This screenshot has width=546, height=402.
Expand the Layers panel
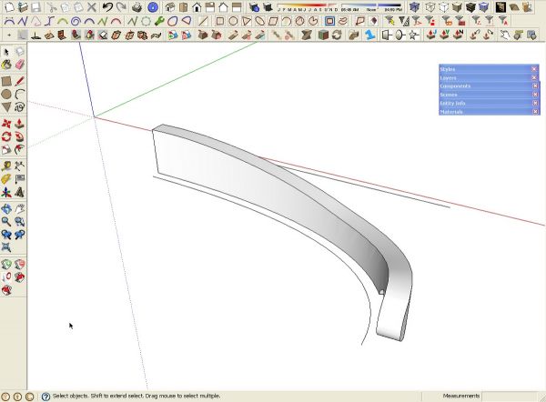pos(485,77)
